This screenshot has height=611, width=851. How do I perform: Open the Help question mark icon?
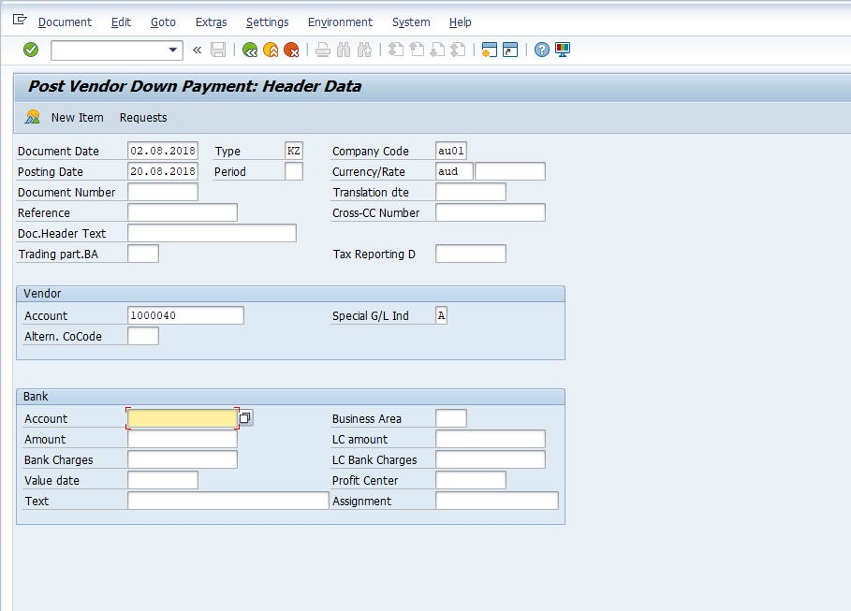pyautogui.click(x=541, y=50)
